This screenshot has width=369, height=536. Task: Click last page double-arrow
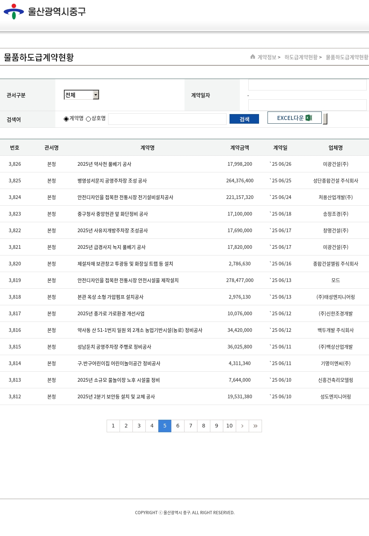click(x=255, y=426)
